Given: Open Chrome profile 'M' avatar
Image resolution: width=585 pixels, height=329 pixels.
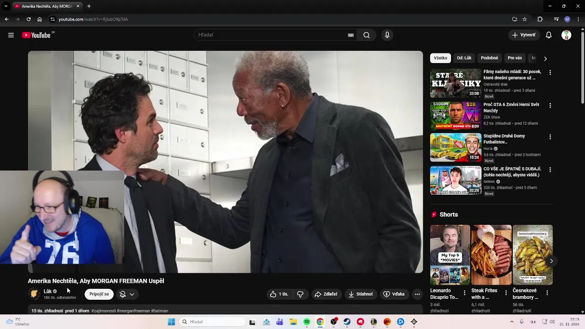Looking at the screenshot, I should [x=567, y=19].
